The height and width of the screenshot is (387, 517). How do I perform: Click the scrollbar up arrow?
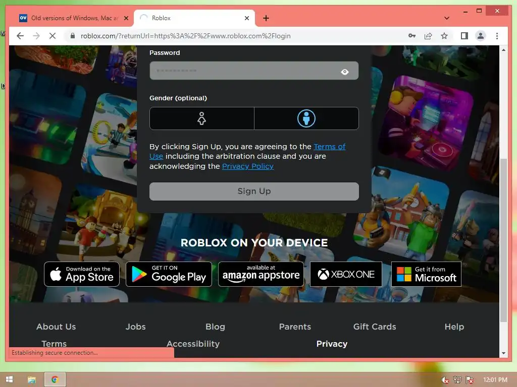coord(503,50)
